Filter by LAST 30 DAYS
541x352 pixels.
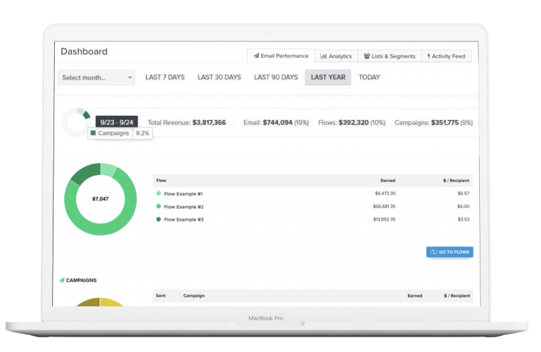(219, 77)
